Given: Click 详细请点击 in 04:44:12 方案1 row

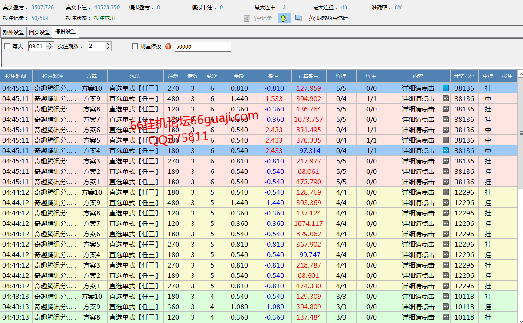Looking at the screenshot, I should pos(418,286).
